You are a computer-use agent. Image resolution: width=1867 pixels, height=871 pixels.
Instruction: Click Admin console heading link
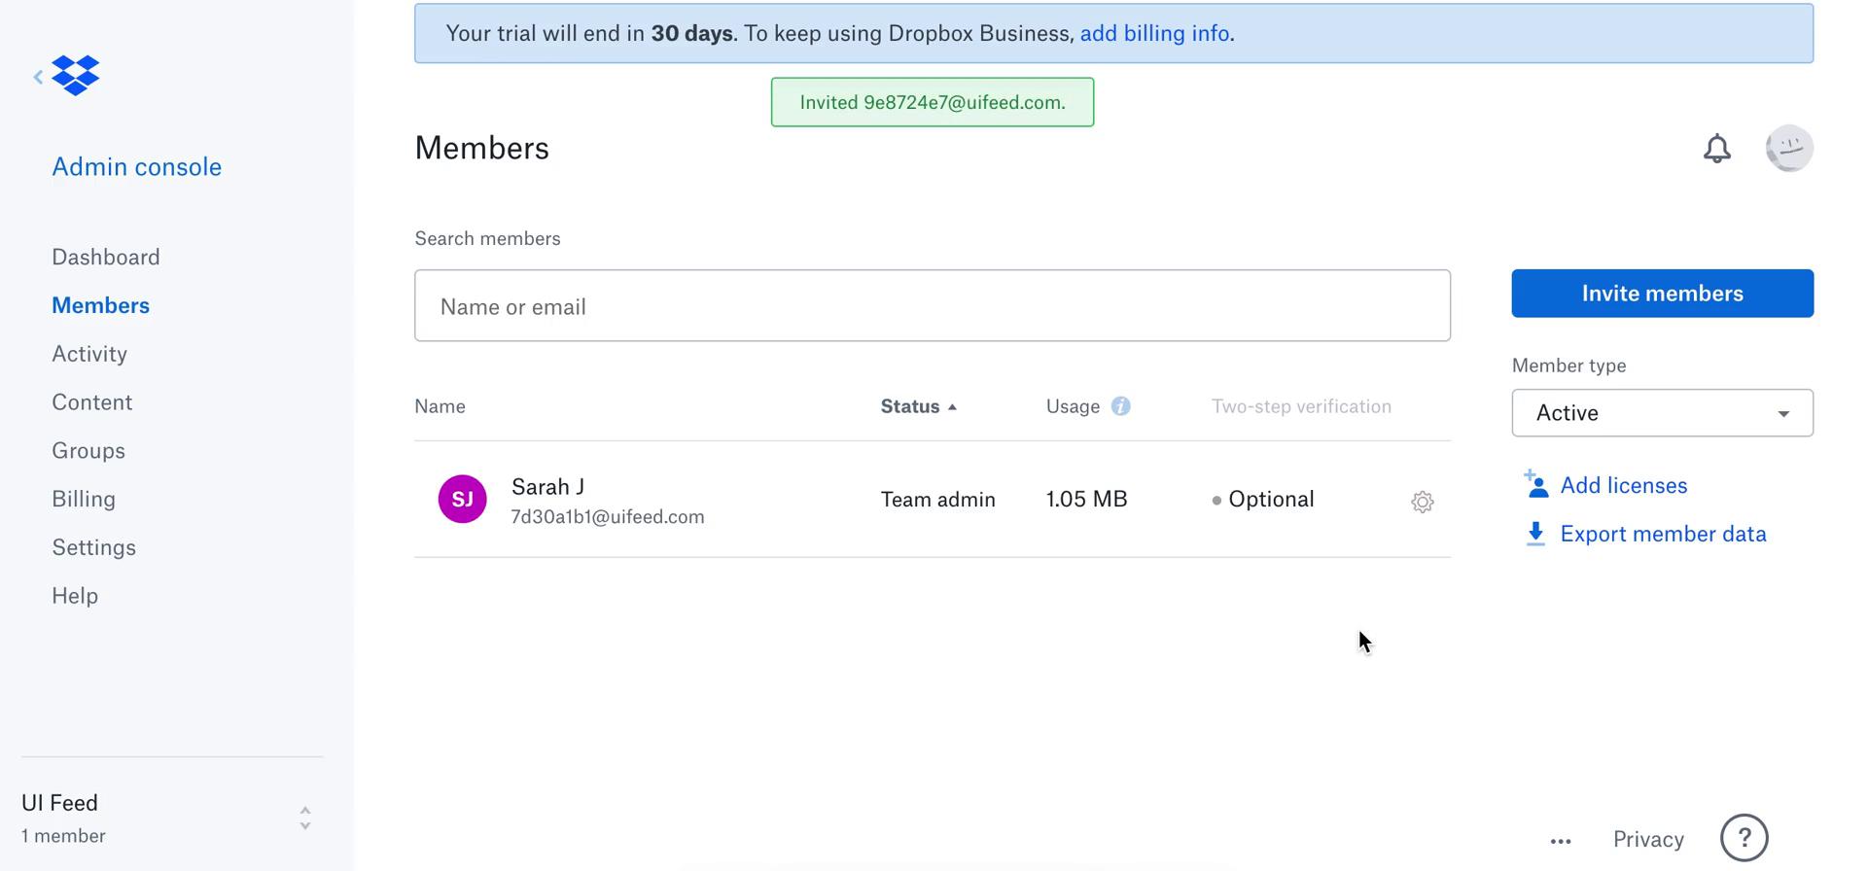(x=137, y=166)
